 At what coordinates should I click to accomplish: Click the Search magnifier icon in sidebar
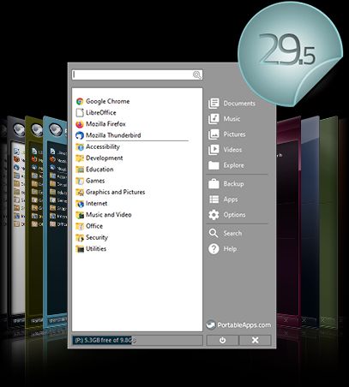point(214,233)
